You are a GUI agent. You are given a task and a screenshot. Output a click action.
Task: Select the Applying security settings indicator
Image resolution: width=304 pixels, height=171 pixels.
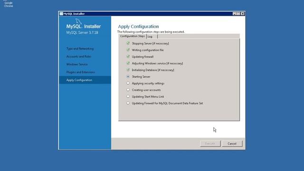[x=128, y=83]
